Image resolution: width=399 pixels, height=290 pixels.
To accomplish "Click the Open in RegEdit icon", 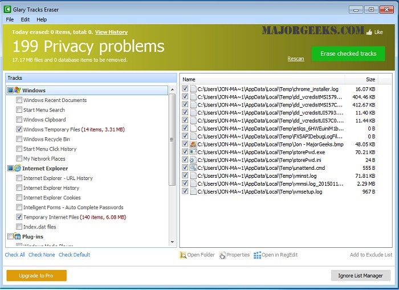I will pos(257,255).
